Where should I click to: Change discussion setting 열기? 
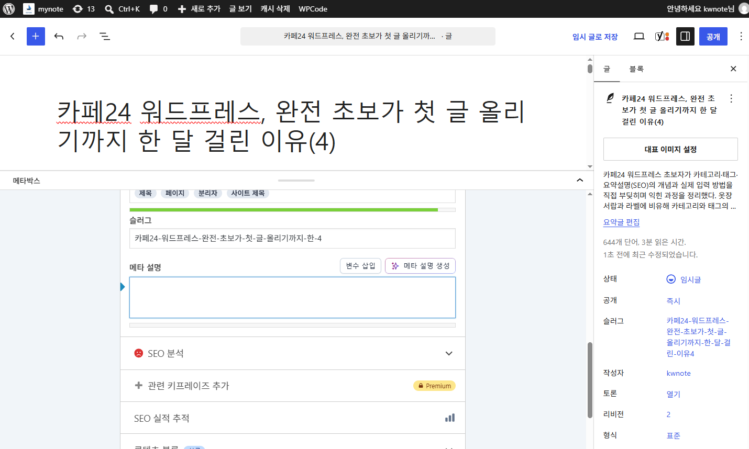click(673, 394)
